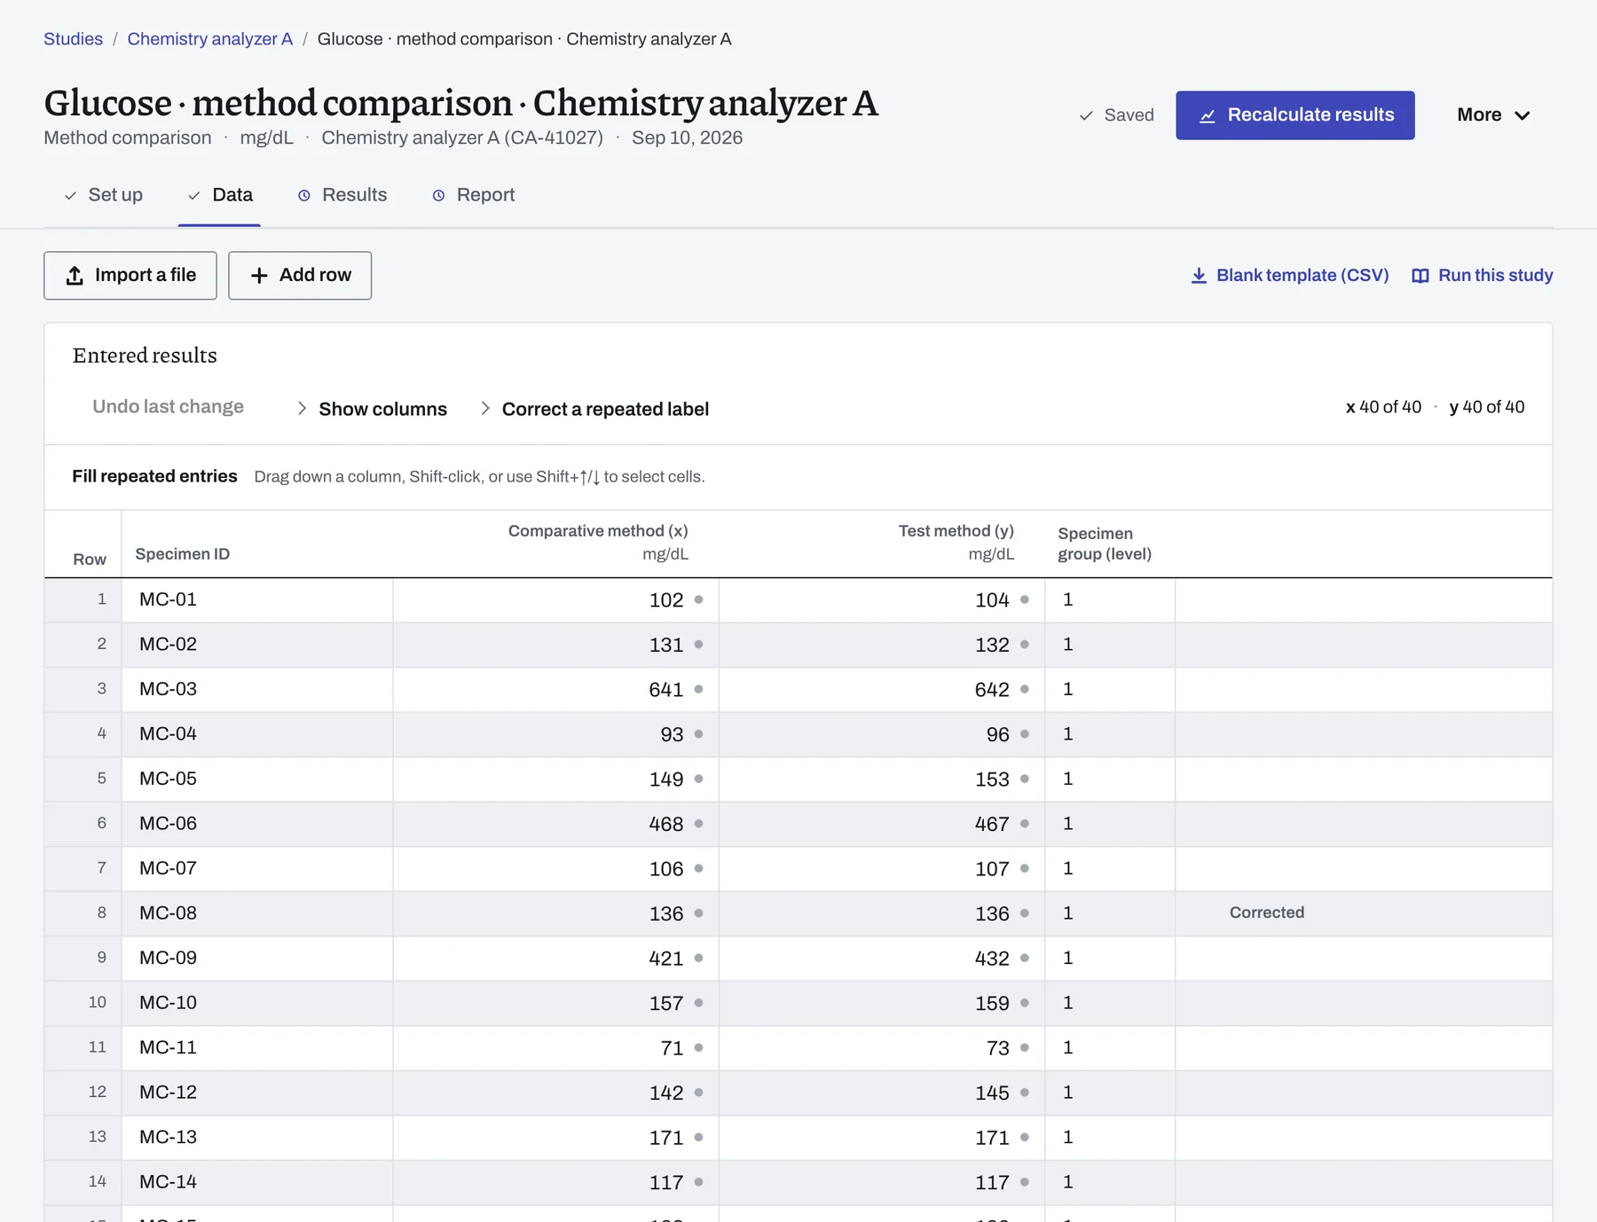
Task: Click Undo last change
Action: (168, 407)
